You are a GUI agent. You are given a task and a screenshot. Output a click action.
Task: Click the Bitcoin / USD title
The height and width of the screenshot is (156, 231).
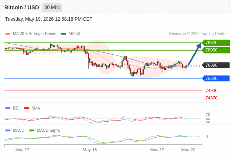click(x=22, y=7)
